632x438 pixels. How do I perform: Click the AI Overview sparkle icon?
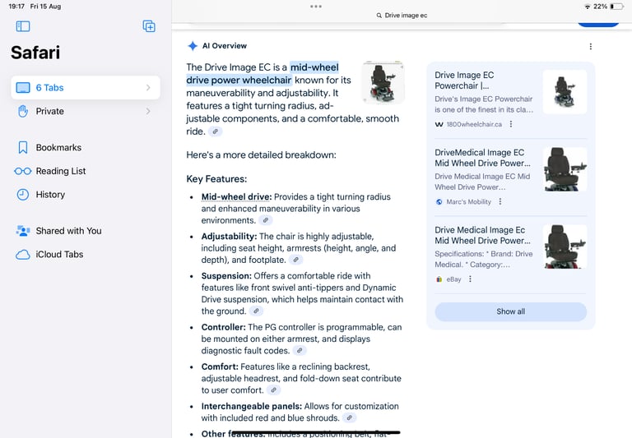pyautogui.click(x=193, y=46)
